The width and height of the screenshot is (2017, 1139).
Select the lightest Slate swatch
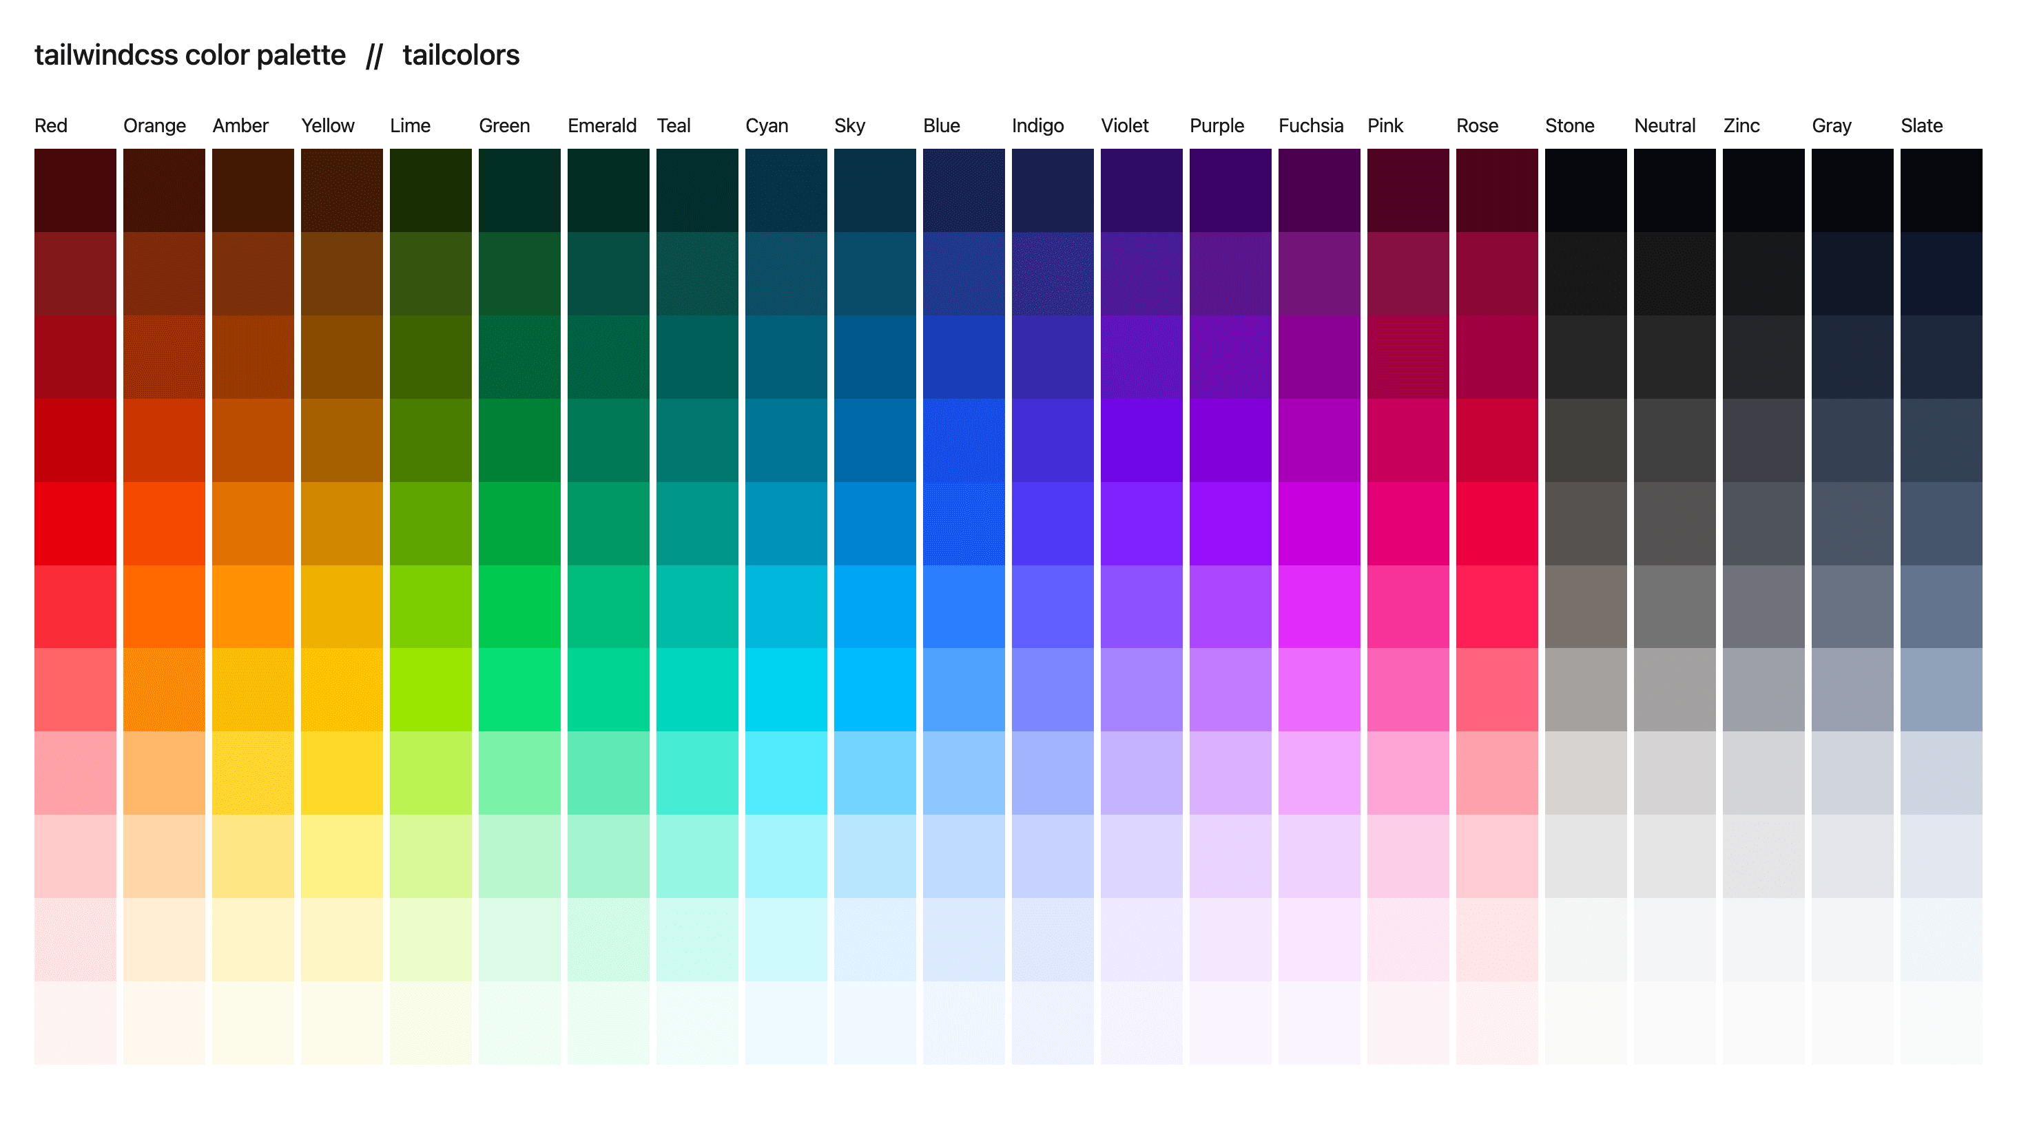coord(1942,1023)
